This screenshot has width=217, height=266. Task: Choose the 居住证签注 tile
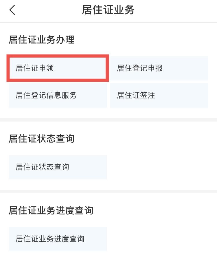[x=159, y=96]
